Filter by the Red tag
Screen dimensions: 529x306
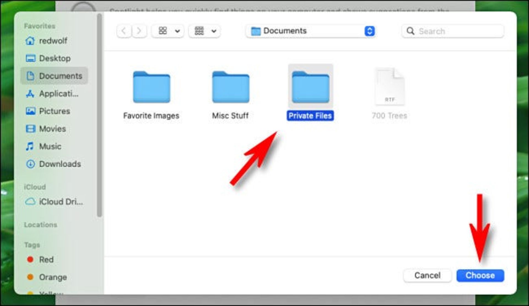46,260
